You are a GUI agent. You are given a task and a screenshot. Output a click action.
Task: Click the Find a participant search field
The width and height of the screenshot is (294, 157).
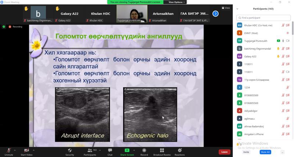[x=263, y=18]
